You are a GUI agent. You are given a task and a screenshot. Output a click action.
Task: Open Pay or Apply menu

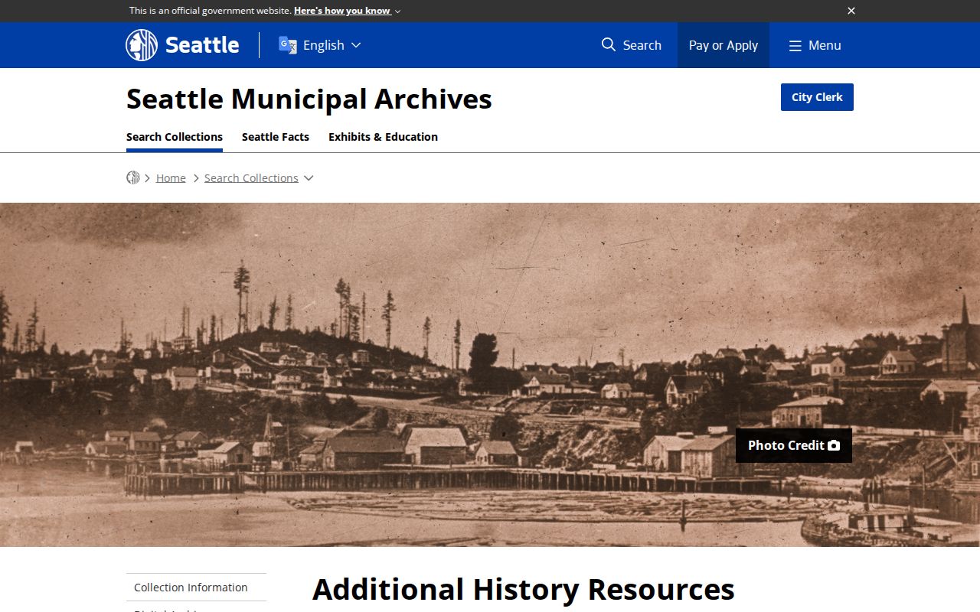pos(724,45)
